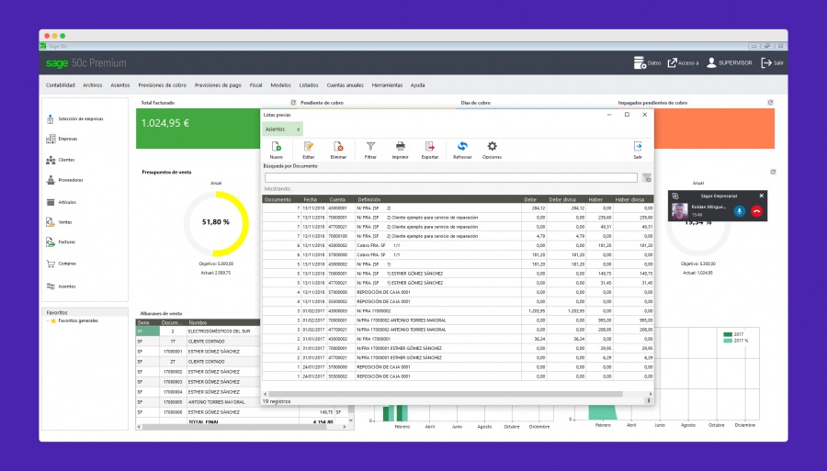Click the Refrescar refresh icon
Screen dimensions: 827x471
(462, 147)
